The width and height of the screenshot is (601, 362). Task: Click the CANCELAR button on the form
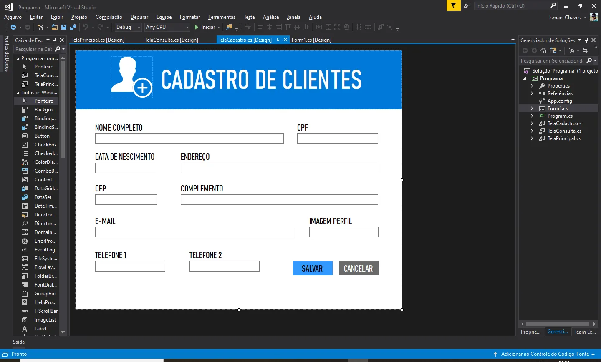(358, 269)
